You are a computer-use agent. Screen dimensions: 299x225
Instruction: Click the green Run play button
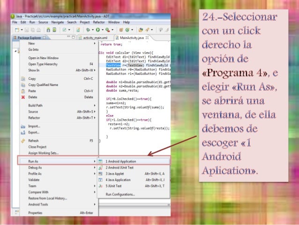(98, 30)
